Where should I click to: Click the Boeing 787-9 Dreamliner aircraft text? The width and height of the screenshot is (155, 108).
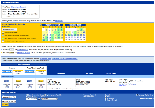click(x=134, y=81)
